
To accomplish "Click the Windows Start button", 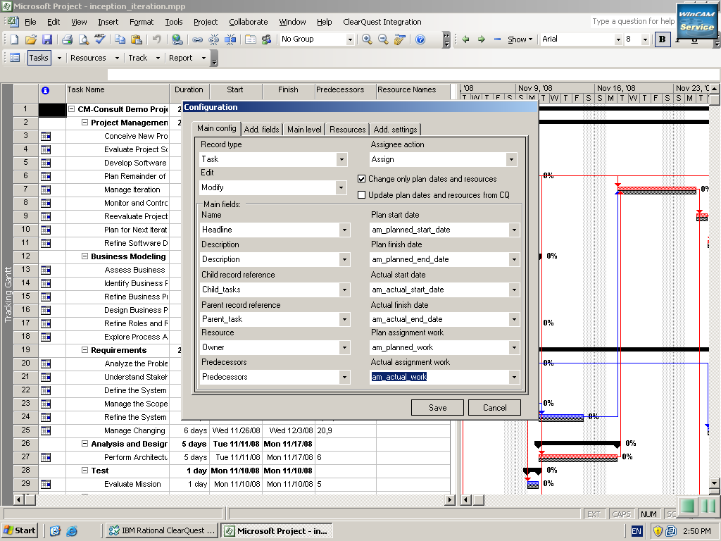I will pos(19,531).
